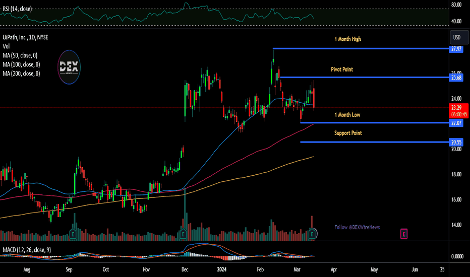Click Aug on the time axis
Image resolution: width=470 pixels, height=277 pixels.
tap(27, 269)
